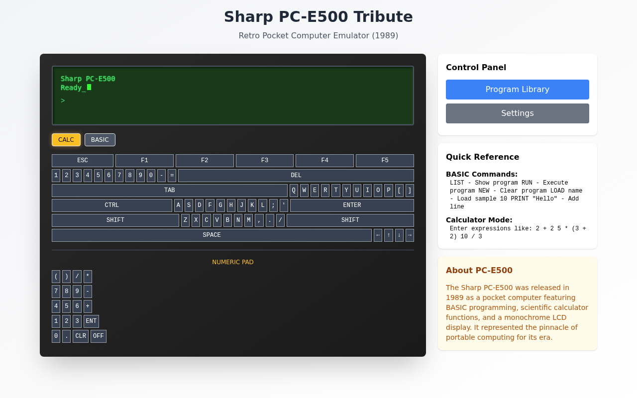Image resolution: width=637 pixels, height=398 pixels.
Task: Switch to BASIC mode
Action: click(x=100, y=140)
